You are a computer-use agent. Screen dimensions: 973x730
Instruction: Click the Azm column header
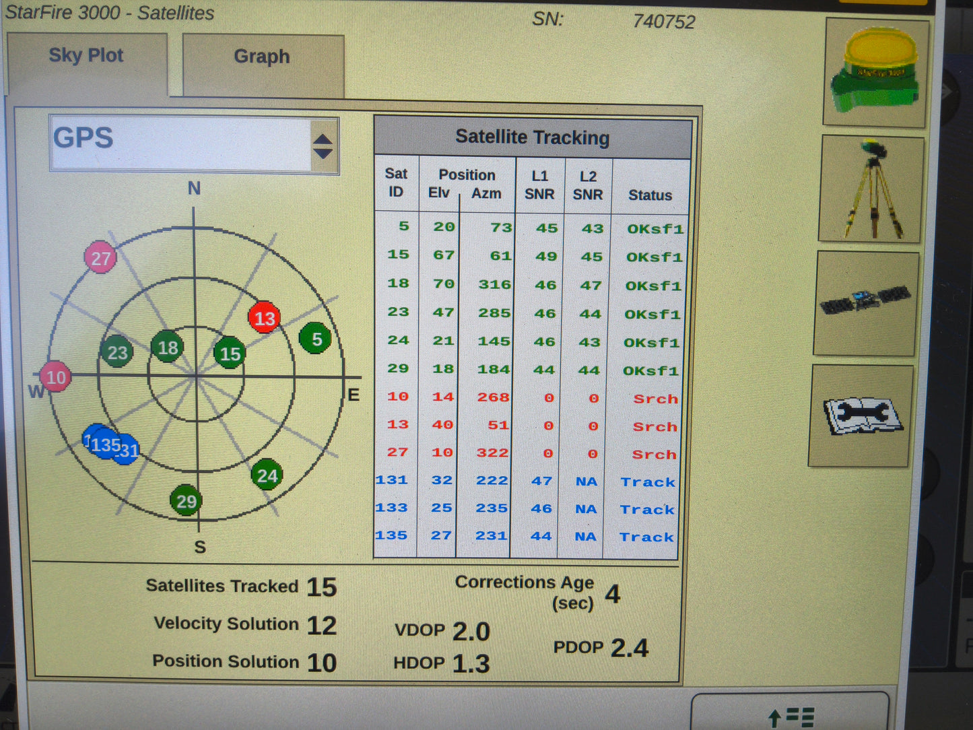[486, 193]
